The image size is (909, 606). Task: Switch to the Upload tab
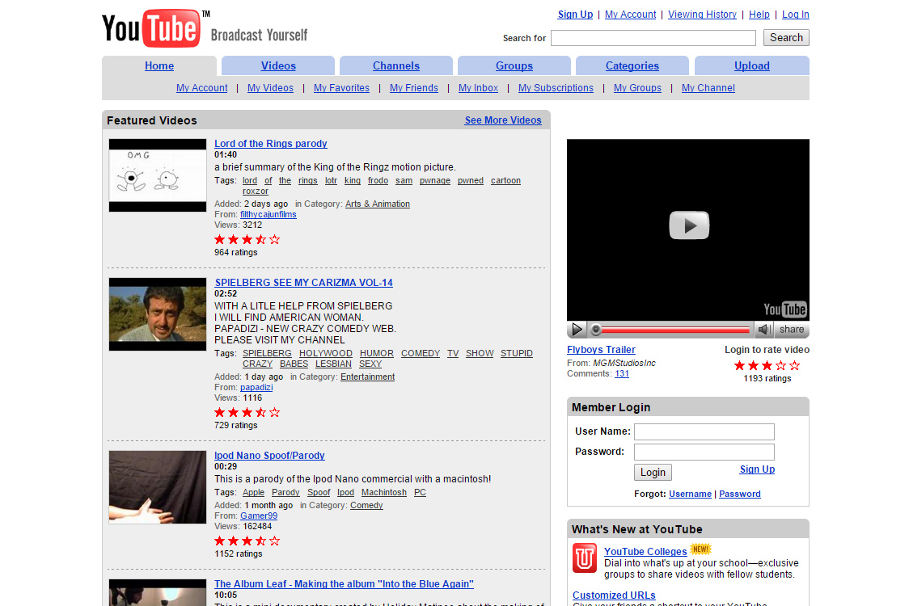751,65
